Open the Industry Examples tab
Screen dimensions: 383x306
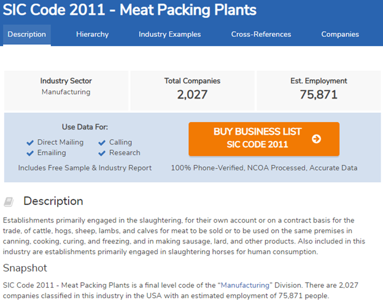pyautogui.click(x=169, y=34)
